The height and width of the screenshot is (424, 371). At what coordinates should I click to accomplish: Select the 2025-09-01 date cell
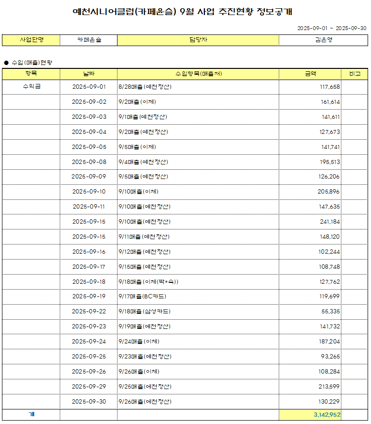[x=88, y=87]
